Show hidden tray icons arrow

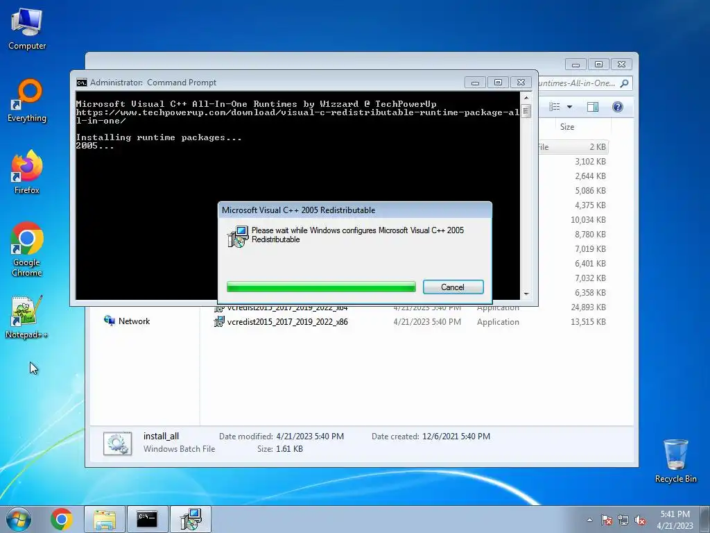589,520
